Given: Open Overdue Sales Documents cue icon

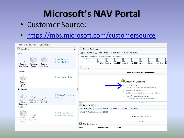Looking at the screenshot, I should point(23,96).
